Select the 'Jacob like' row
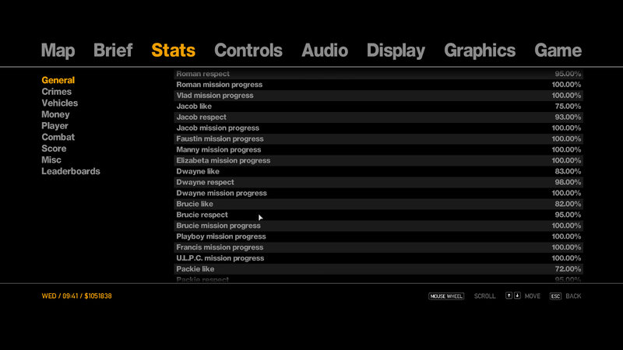 click(x=378, y=107)
